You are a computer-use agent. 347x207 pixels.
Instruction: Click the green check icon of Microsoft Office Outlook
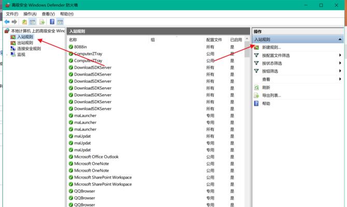click(x=71, y=157)
